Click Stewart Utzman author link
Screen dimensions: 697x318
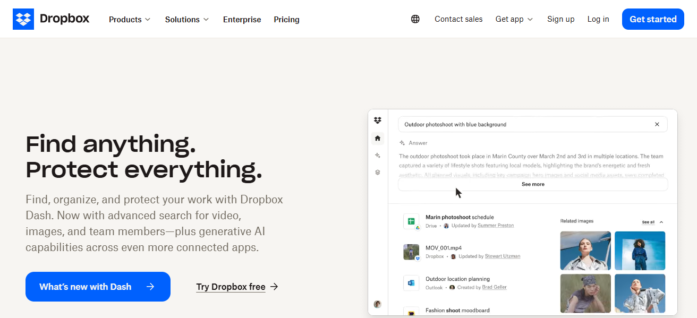tap(502, 256)
